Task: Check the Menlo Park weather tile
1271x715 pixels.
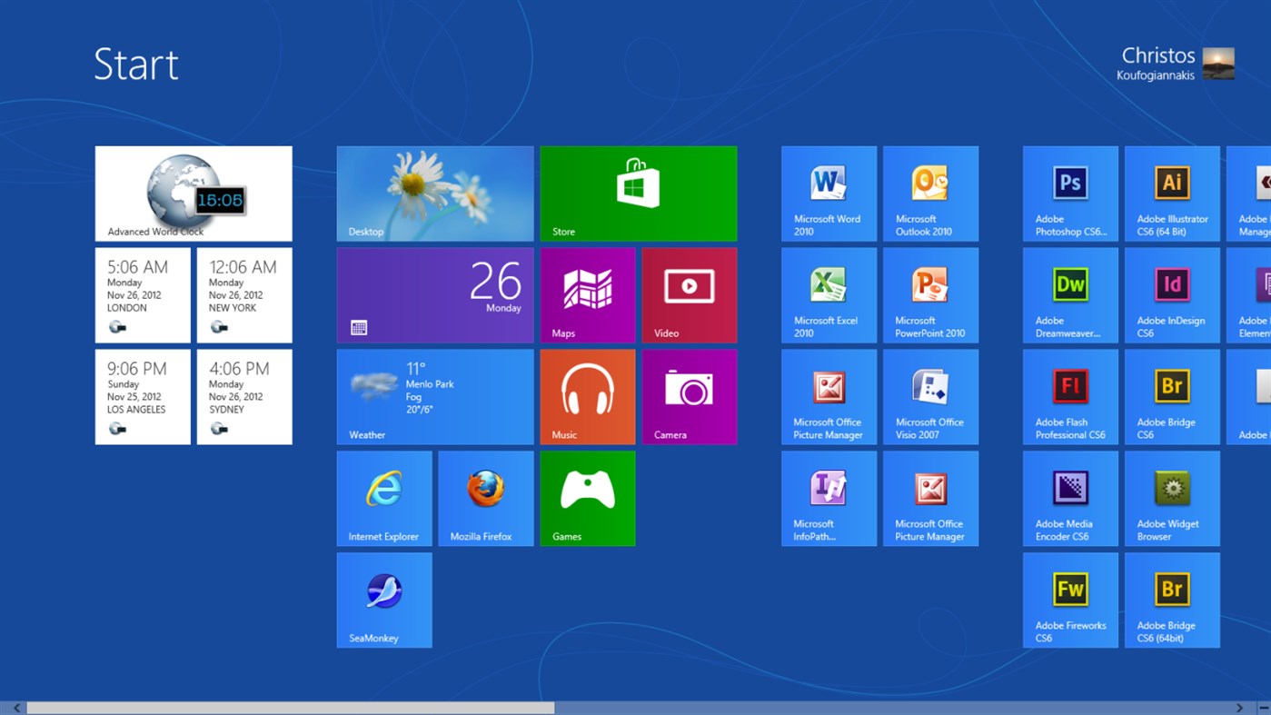Action: pos(434,396)
